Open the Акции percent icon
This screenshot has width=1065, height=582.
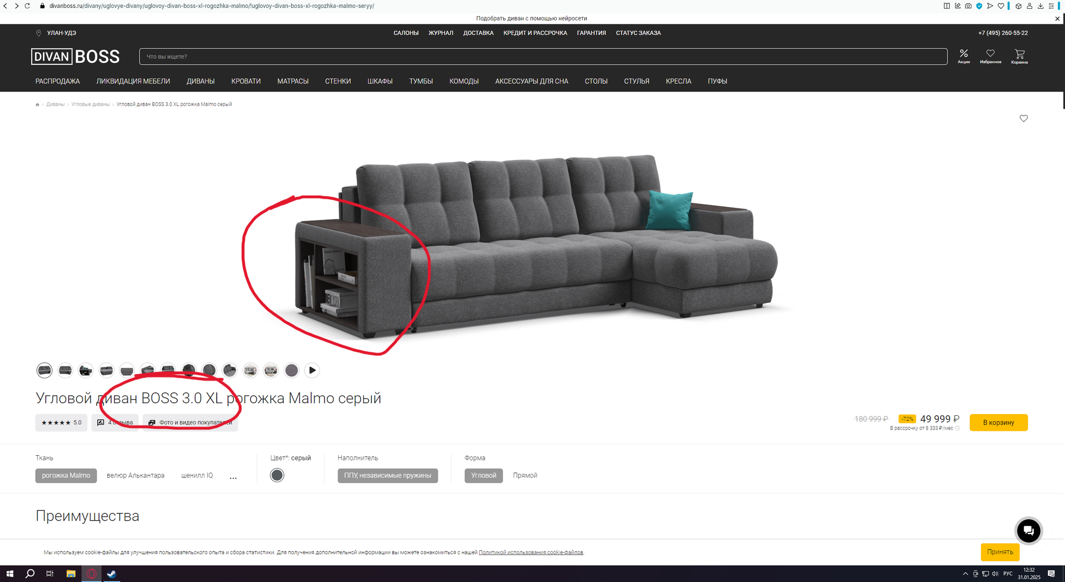coord(964,56)
